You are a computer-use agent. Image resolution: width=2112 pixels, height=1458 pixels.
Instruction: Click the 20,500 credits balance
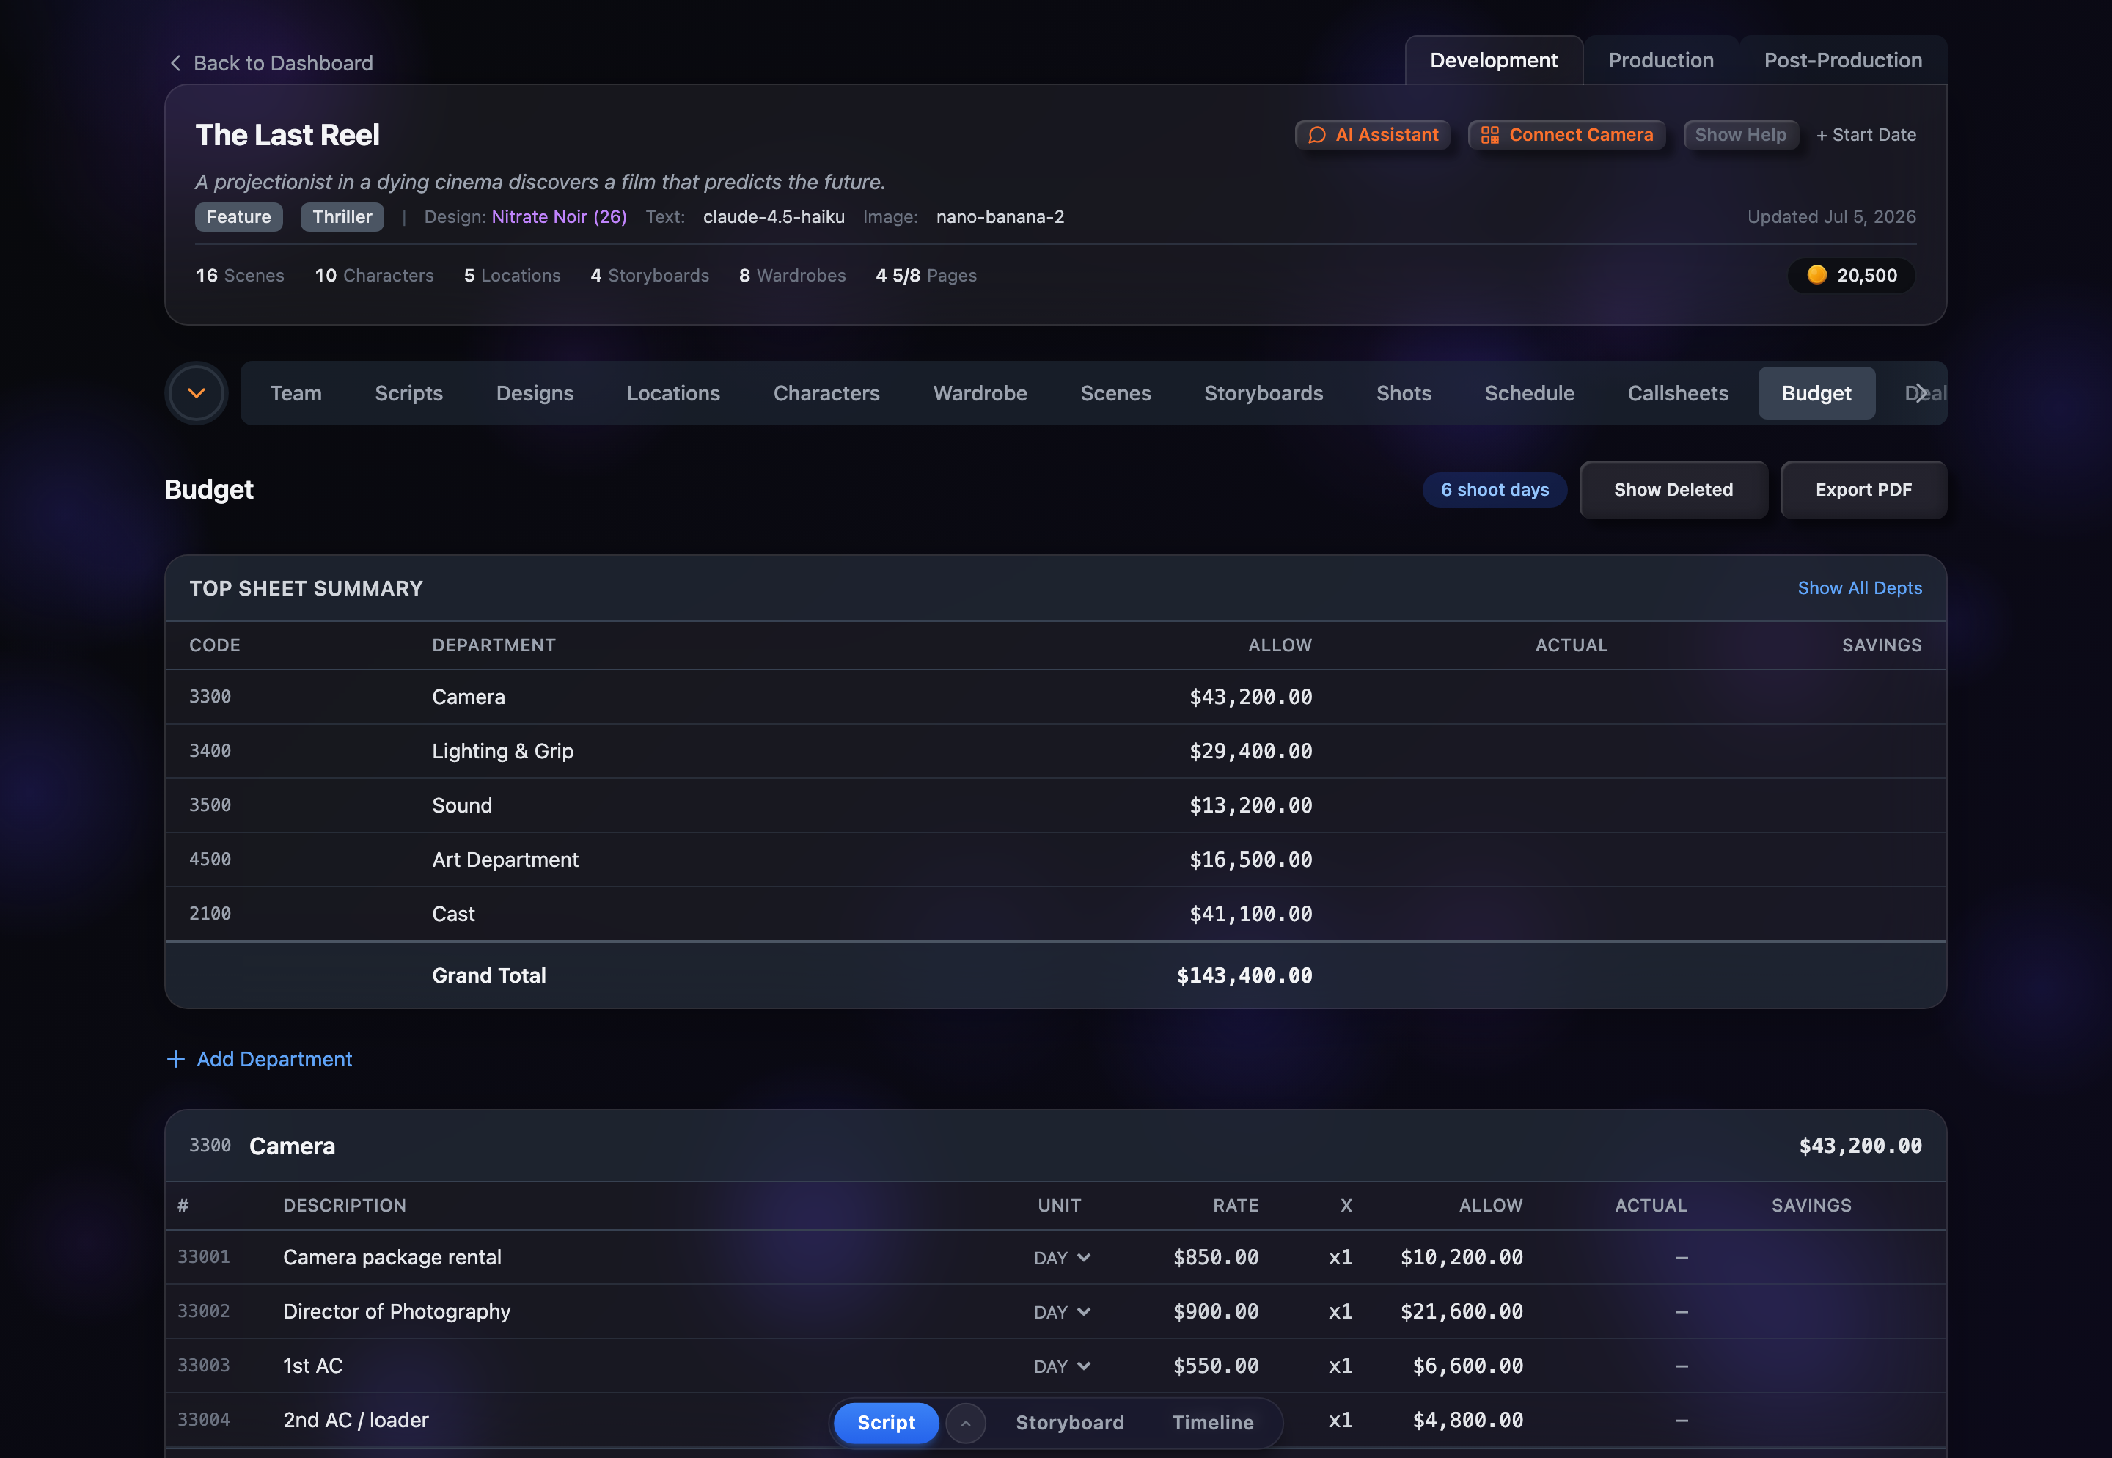click(x=1851, y=275)
